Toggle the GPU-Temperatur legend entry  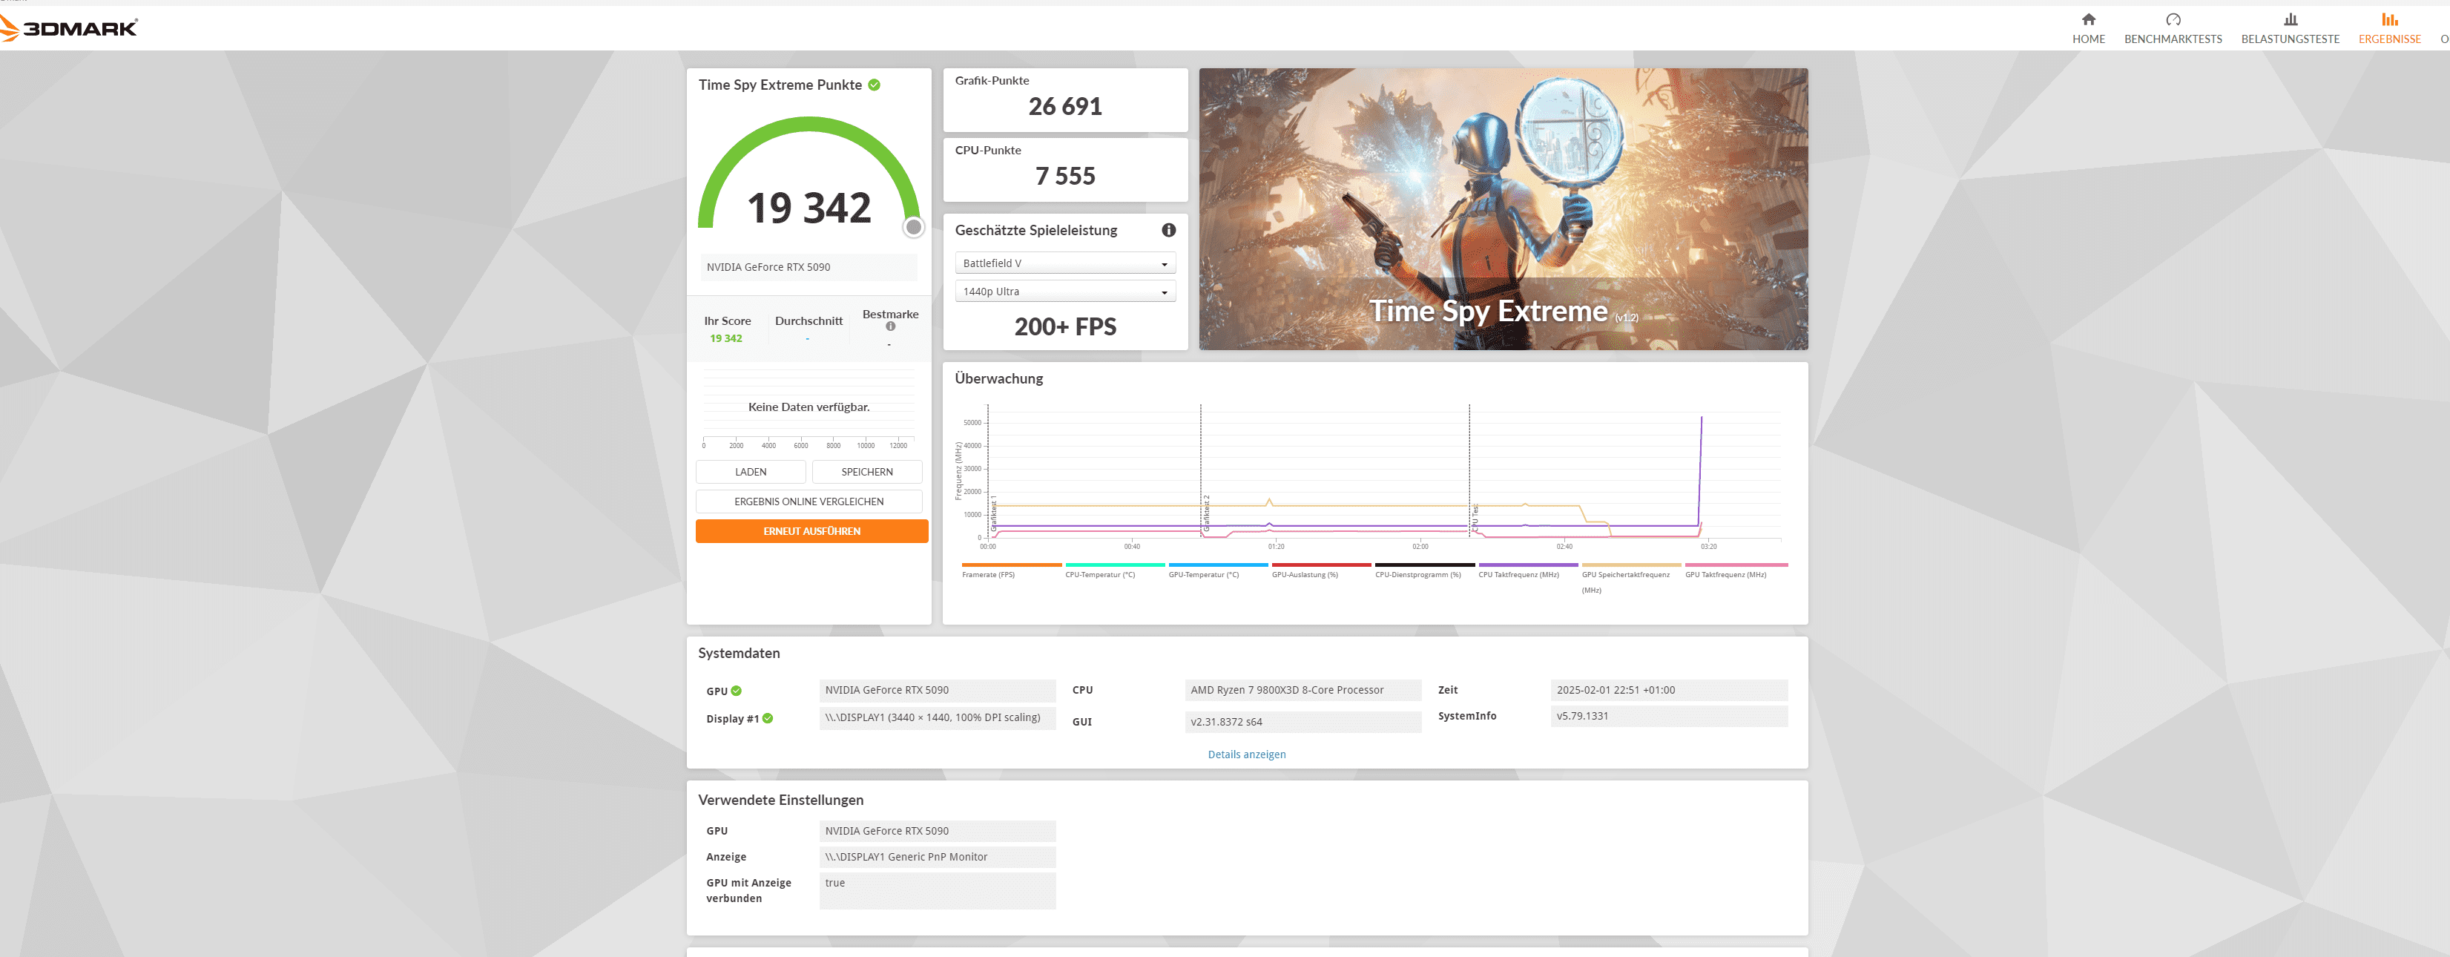[x=1203, y=575]
